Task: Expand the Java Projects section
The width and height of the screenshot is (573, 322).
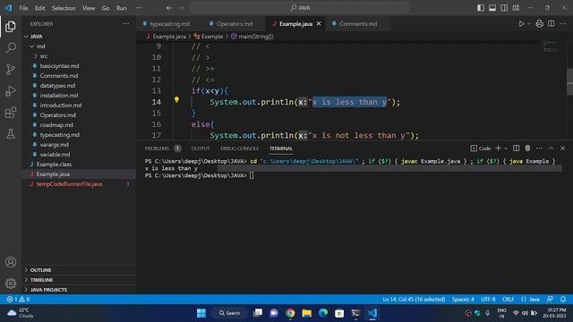Action: click(79, 290)
